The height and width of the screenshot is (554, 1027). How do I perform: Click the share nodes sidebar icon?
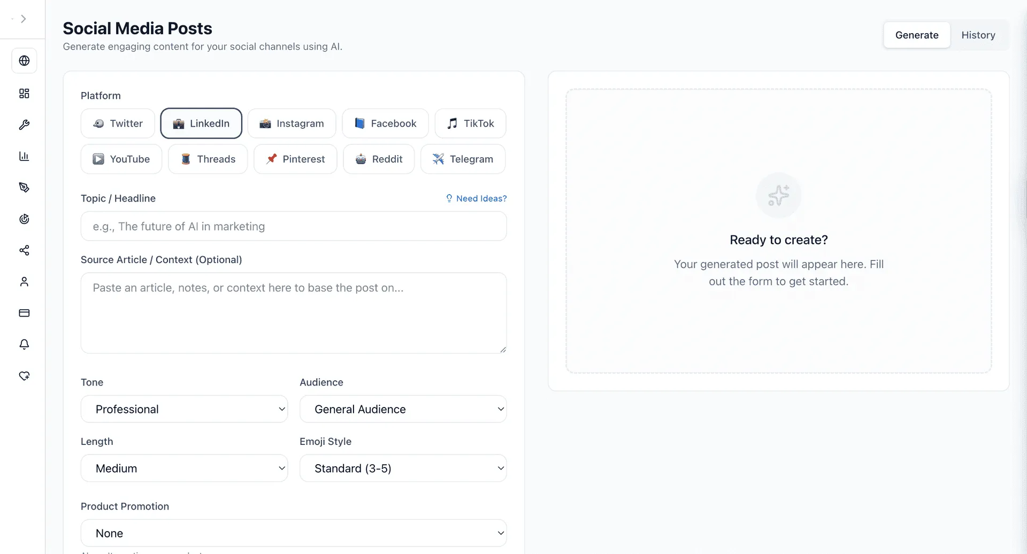click(24, 250)
